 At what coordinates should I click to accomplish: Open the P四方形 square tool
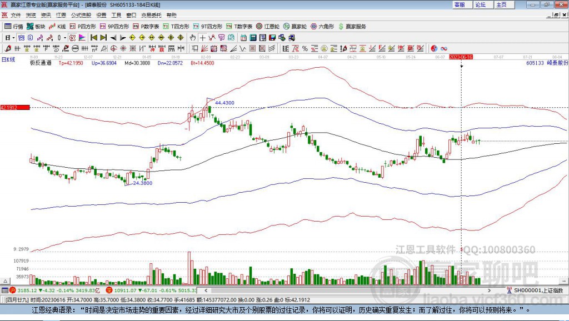tap(83, 27)
